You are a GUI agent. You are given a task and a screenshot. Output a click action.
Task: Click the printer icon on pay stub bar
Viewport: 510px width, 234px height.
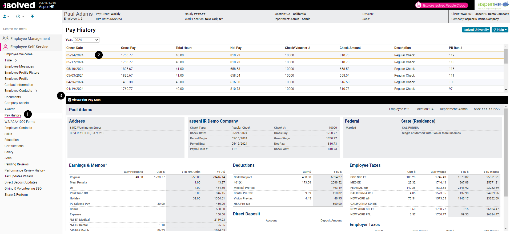tap(70, 100)
